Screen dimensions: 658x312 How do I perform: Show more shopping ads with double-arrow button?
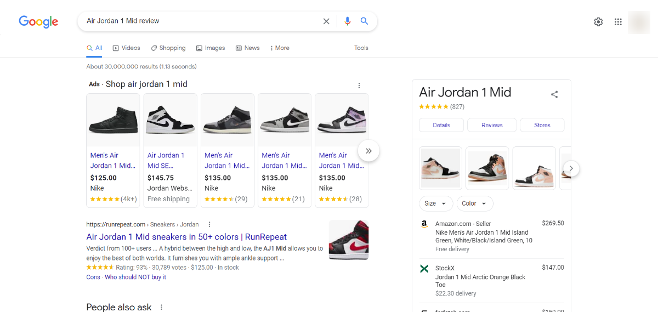[x=368, y=151]
